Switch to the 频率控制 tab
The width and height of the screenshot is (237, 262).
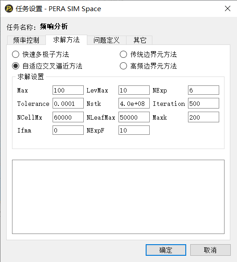coord(26,40)
